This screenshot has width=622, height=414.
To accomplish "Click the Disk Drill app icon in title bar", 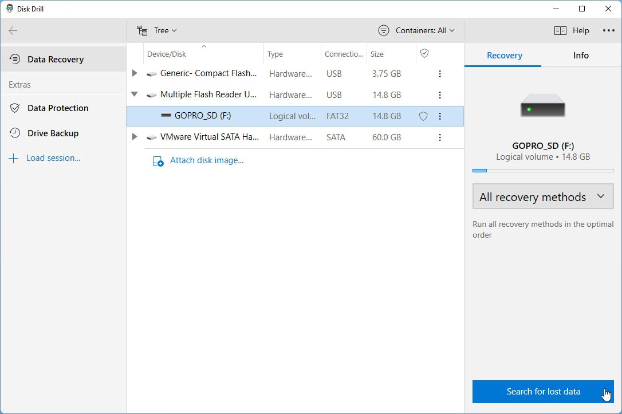I will coord(10,9).
